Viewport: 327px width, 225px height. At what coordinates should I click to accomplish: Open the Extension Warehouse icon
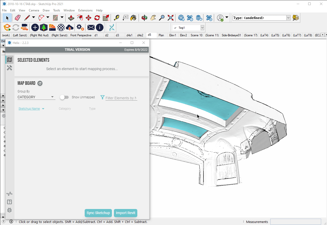(x=190, y=18)
